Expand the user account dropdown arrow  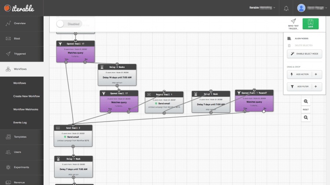click(x=326, y=8)
